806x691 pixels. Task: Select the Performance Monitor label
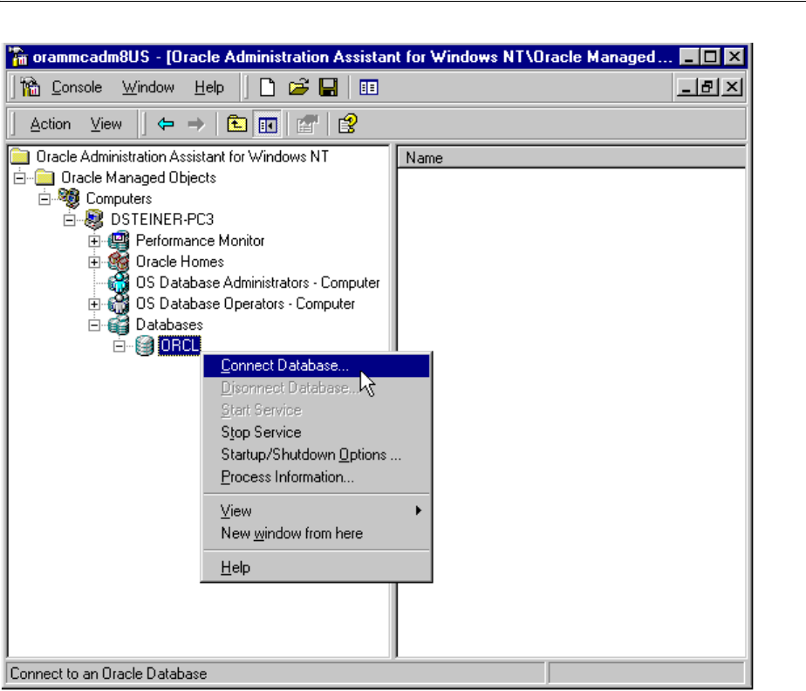pyautogui.click(x=200, y=241)
